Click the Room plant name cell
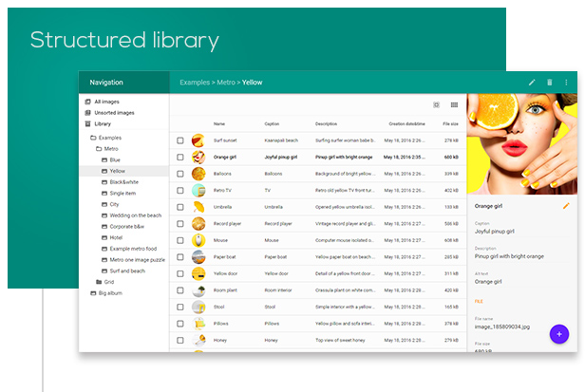The width and height of the screenshot is (585, 392). tap(225, 290)
